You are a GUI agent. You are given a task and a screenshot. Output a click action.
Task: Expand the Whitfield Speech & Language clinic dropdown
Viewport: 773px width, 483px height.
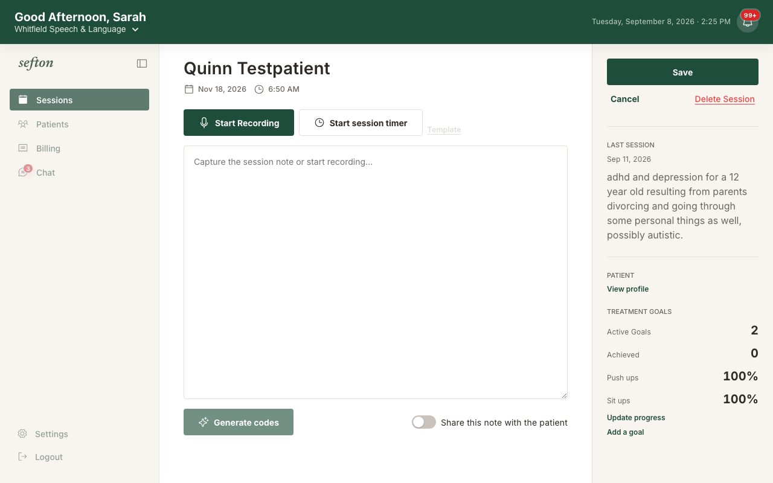click(x=77, y=29)
